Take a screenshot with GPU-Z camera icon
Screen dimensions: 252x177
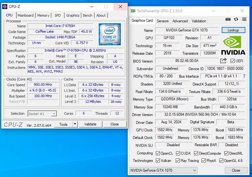point(228,19)
